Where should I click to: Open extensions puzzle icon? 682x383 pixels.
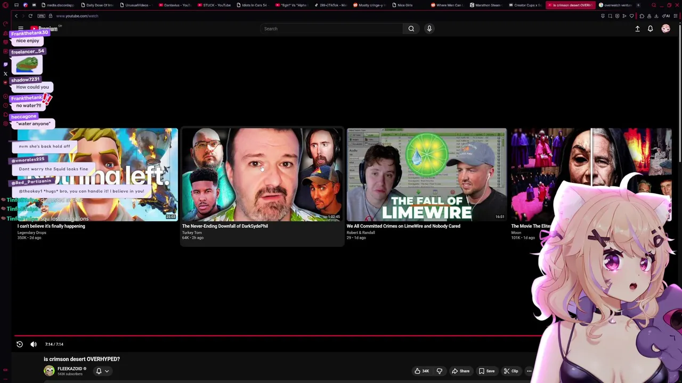[x=642, y=16]
